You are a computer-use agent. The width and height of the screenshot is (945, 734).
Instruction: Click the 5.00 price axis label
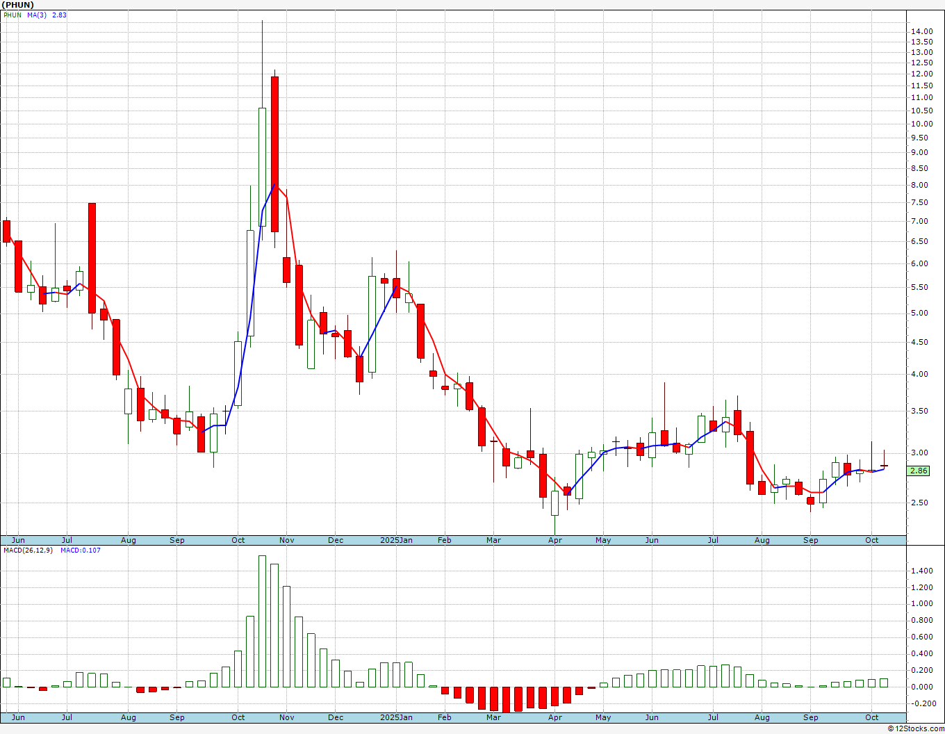pos(920,313)
